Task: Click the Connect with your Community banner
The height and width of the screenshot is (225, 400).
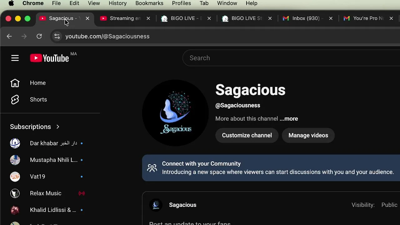Action: [x=271, y=168]
